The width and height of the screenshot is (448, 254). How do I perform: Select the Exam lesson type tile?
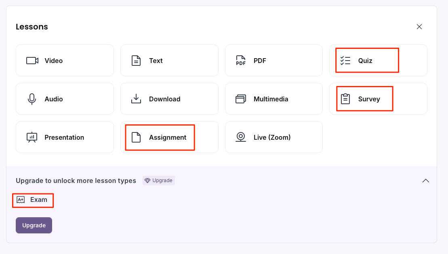coord(33,200)
